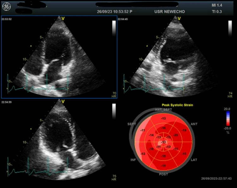This screenshot has width=237, height=188.
Task: Select the basal septal segment showing -11
Action: click(x=143, y=130)
